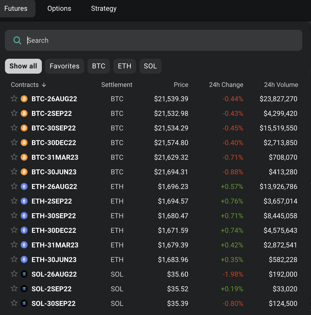The image size is (311, 315).
Task: Filter contracts with the Favorites button
Action: pyautogui.click(x=64, y=66)
